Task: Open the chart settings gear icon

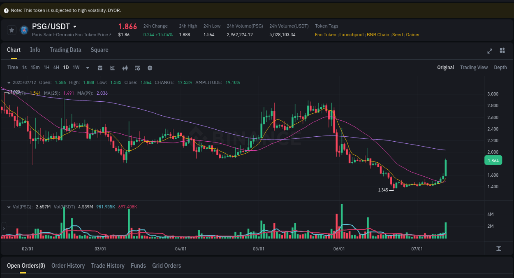Action: [x=150, y=68]
